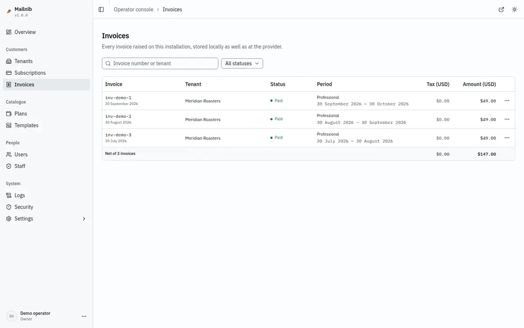Click the Status column header

coord(278,84)
